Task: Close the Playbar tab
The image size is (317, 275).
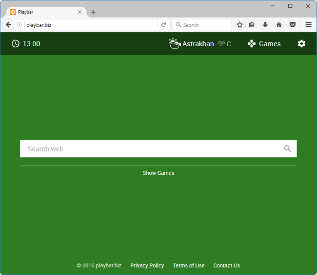Action: pyautogui.click(x=79, y=12)
